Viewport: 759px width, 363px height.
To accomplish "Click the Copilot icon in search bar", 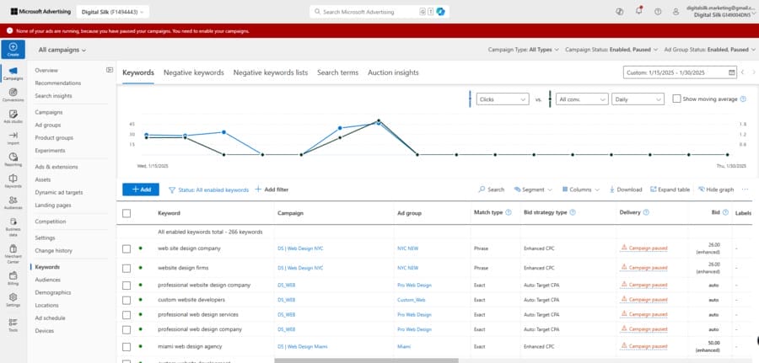I will point(440,12).
